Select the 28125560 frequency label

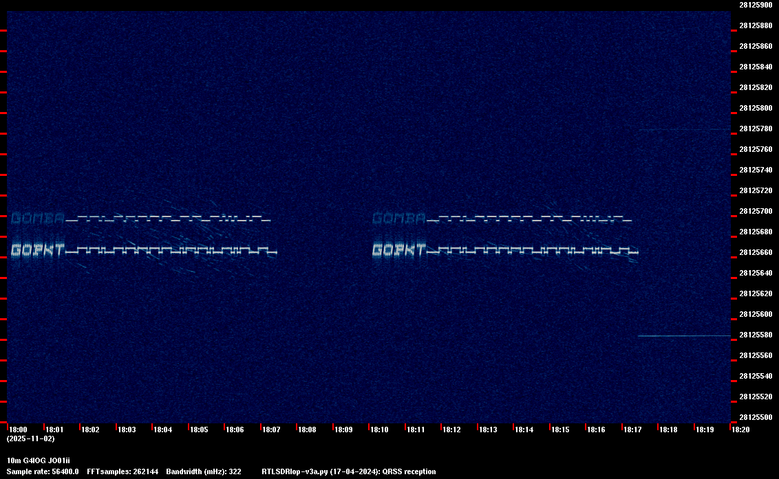coord(756,355)
